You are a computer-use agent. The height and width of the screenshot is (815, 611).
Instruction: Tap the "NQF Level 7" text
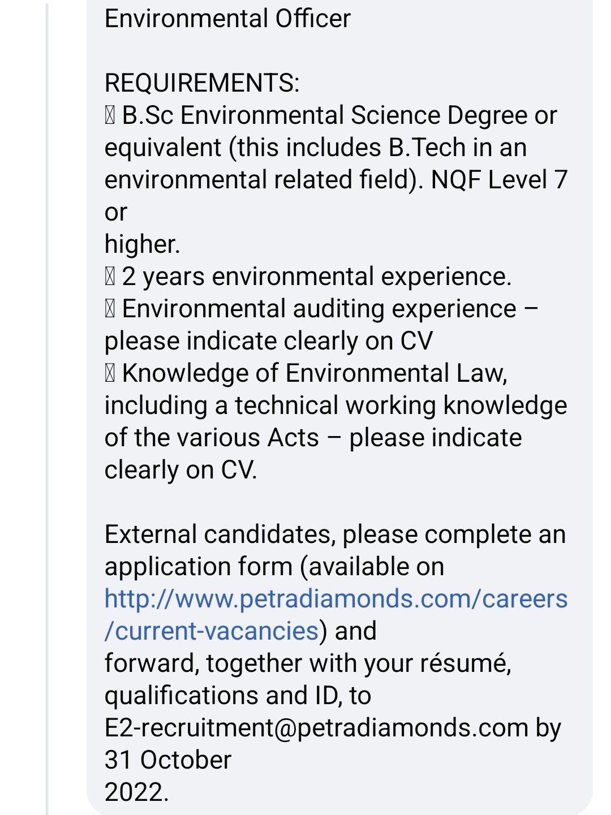point(499,180)
